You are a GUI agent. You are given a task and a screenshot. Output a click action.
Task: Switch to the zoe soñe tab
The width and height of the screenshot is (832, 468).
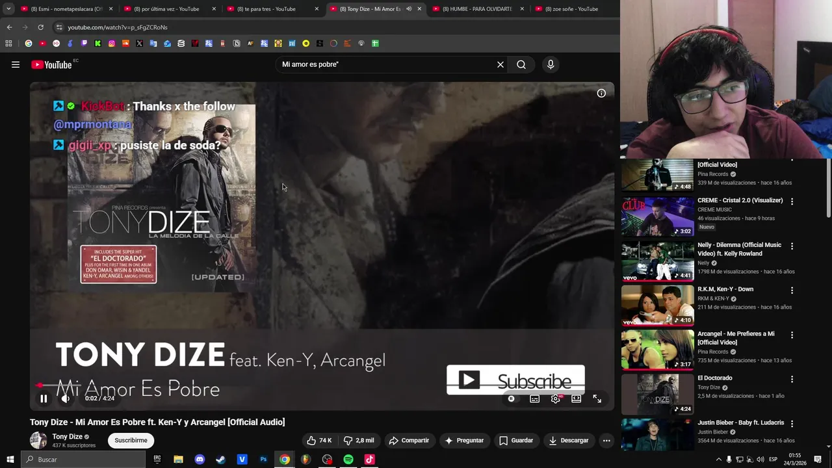pos(571,9)
